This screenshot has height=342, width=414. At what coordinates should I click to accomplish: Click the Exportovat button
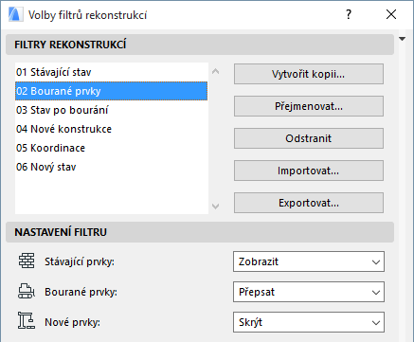(x=309, y=203)
